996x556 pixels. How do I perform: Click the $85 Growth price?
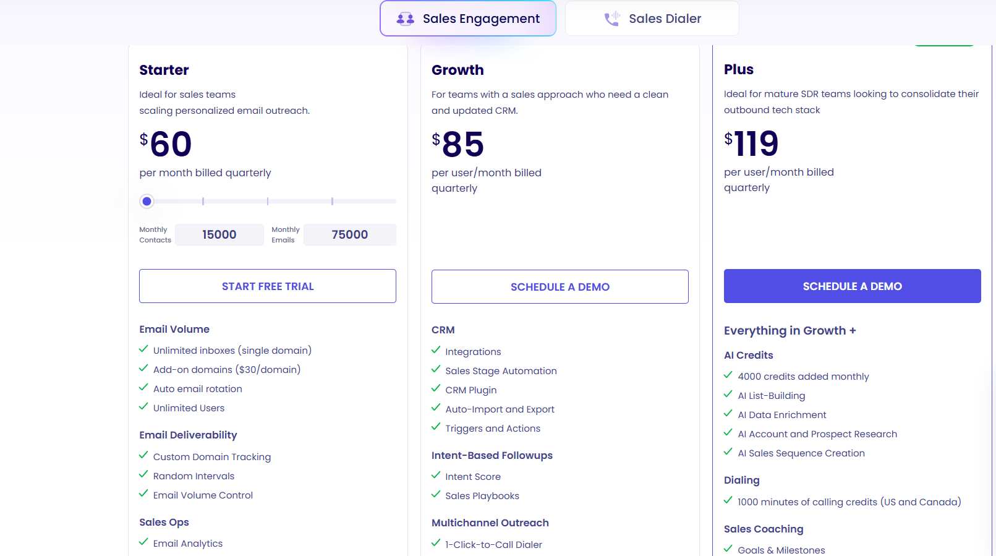tap(458, 144)
